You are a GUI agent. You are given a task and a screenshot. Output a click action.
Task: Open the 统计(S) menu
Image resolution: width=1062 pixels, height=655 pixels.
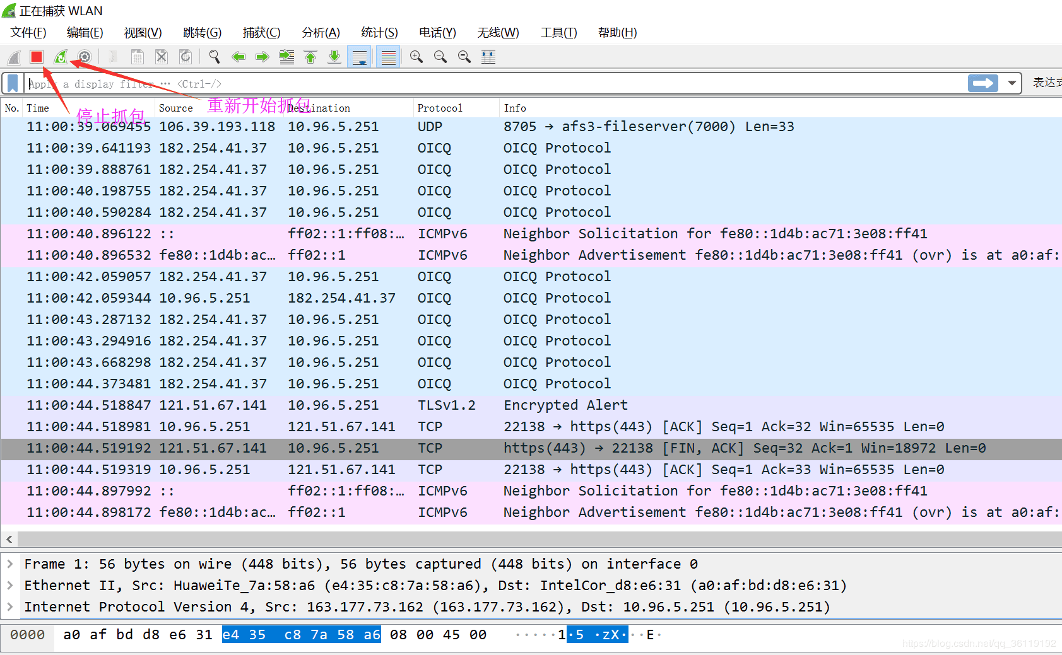(379, 33)
